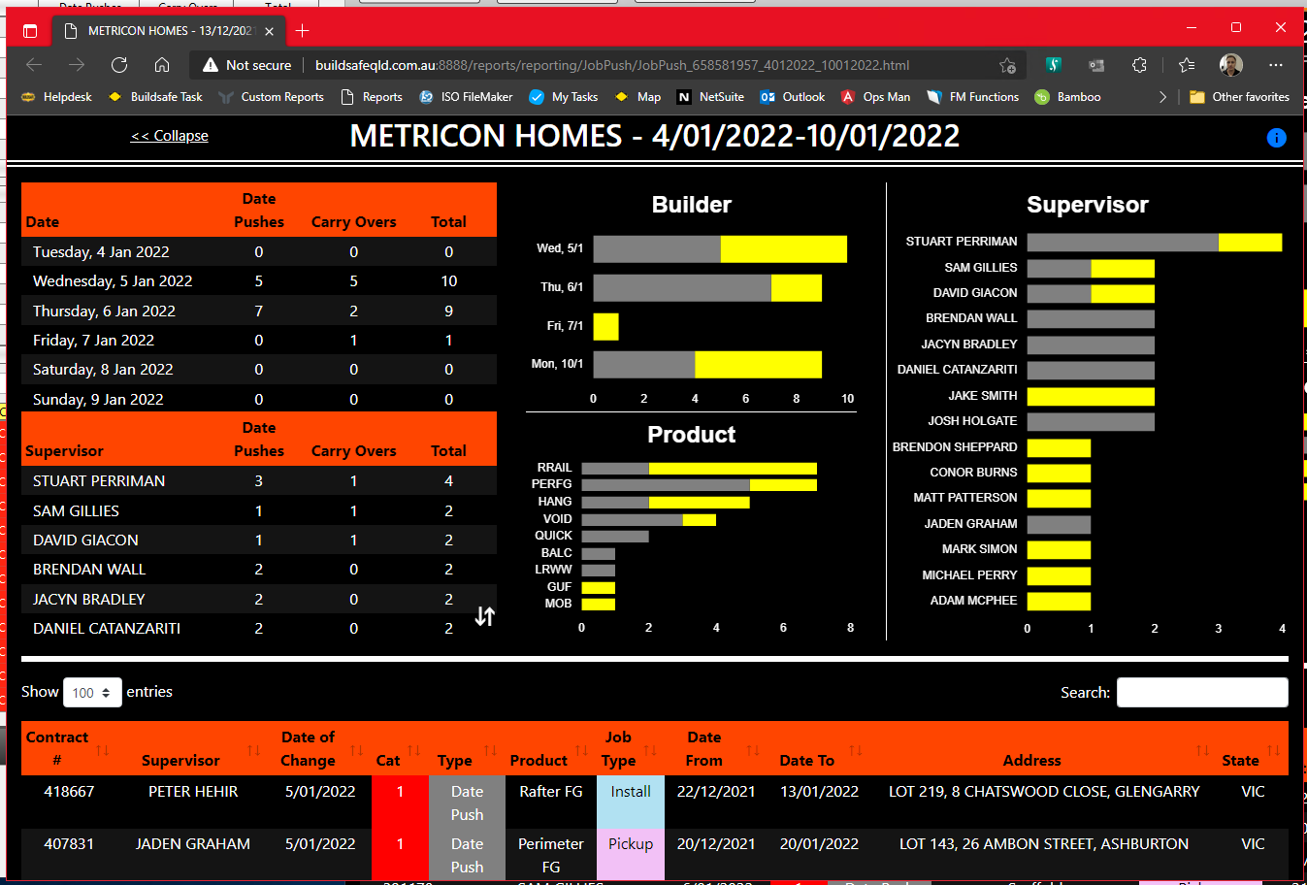The width and height of the screenshot is (1307, 885).
Task: Open the tab actions menu icon
Action: point(30,31)
